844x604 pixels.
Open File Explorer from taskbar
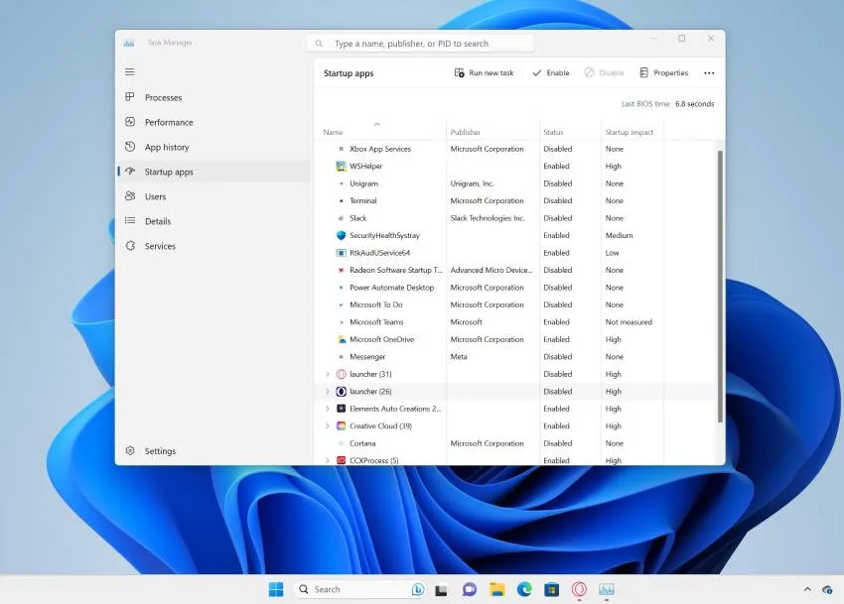496,589
